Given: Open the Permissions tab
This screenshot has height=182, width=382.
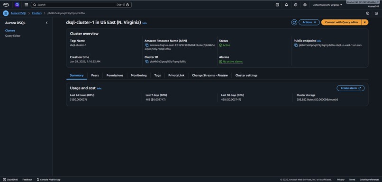Looking at the screenshot, I should [115, 75].
